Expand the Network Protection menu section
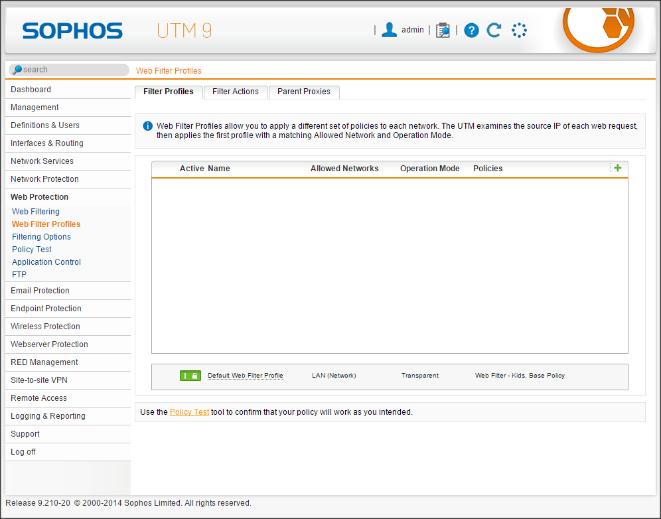 point(44,179)
